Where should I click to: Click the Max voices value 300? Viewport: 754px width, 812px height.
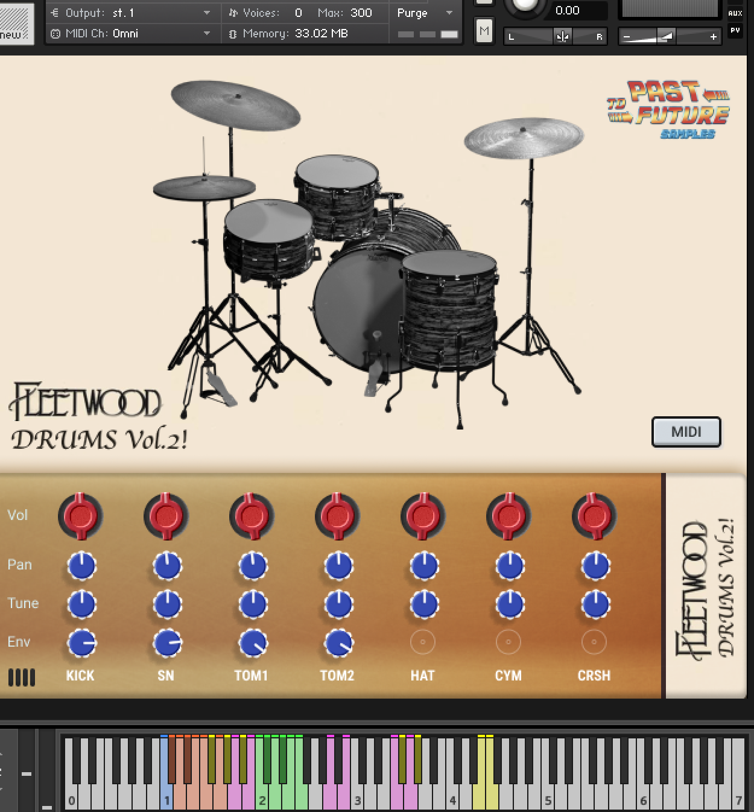(361, 13)
